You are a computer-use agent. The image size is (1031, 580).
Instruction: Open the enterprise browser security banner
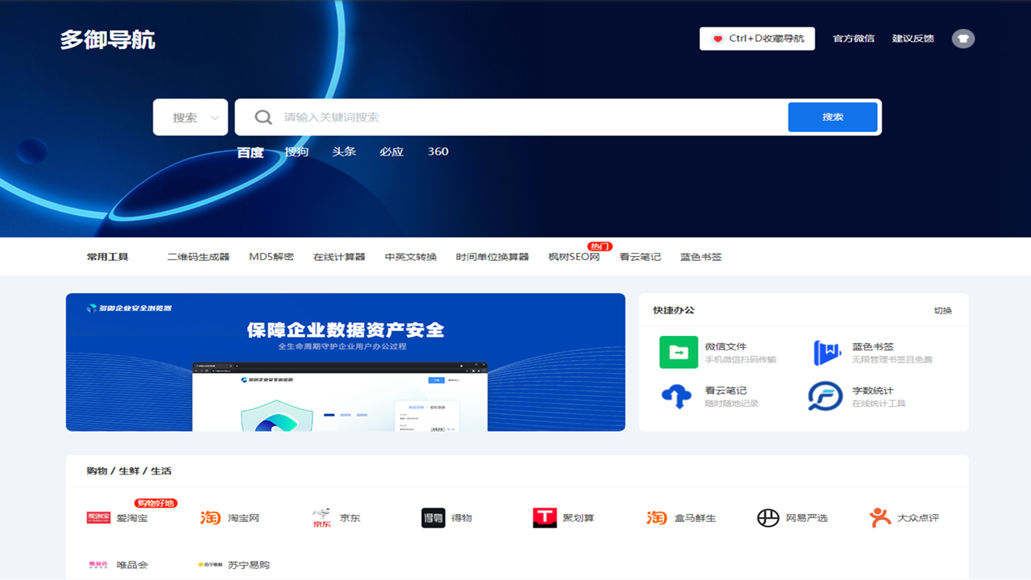[346, 362]
